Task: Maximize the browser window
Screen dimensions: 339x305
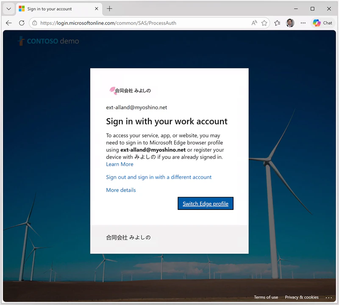Action: tap(312, 9)
